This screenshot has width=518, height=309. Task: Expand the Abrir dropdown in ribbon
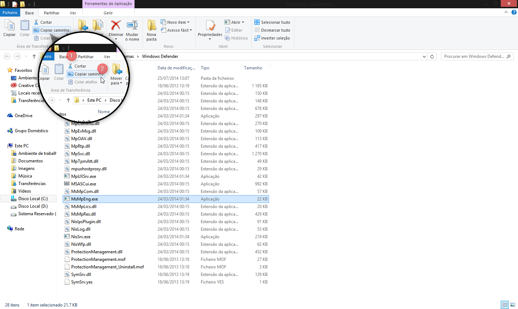point(234,22)
